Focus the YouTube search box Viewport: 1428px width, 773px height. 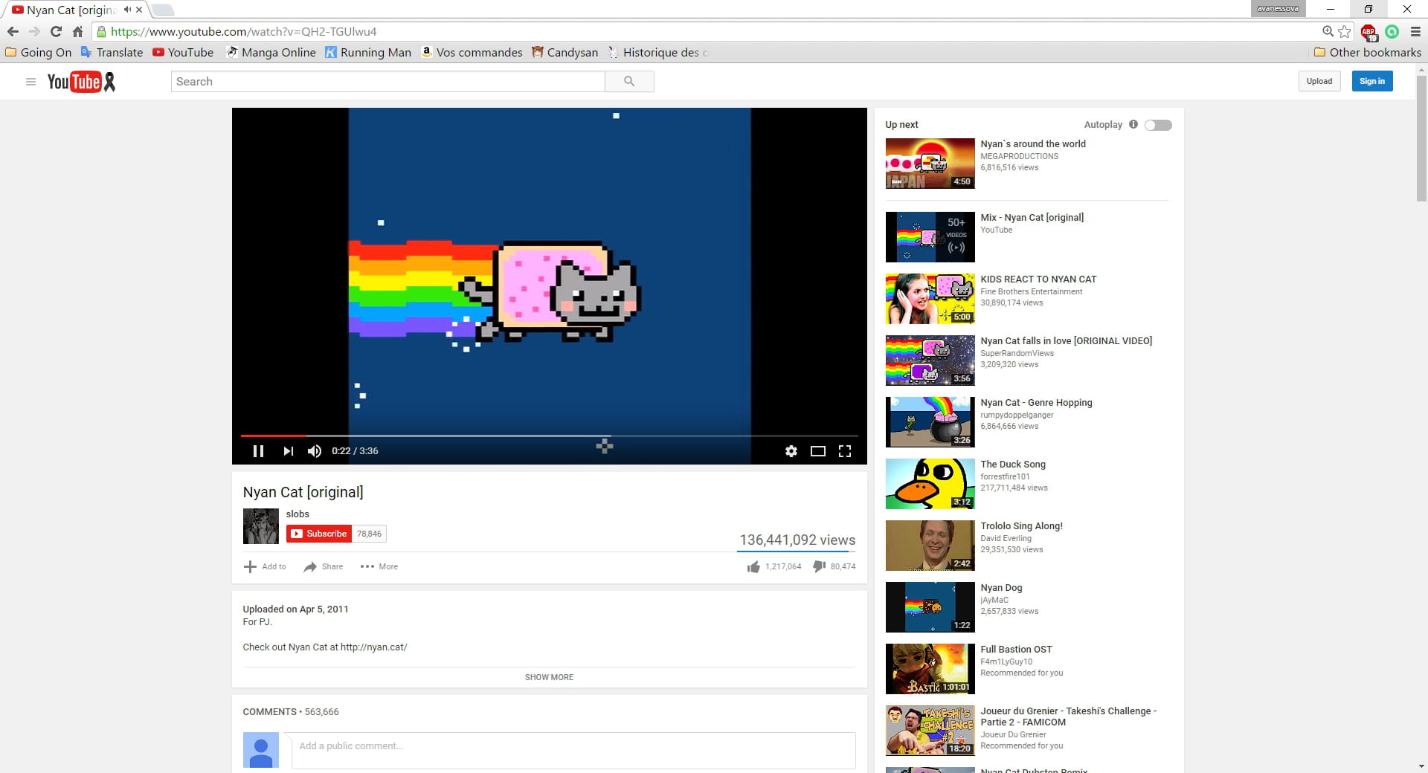[x=387, y=82]
